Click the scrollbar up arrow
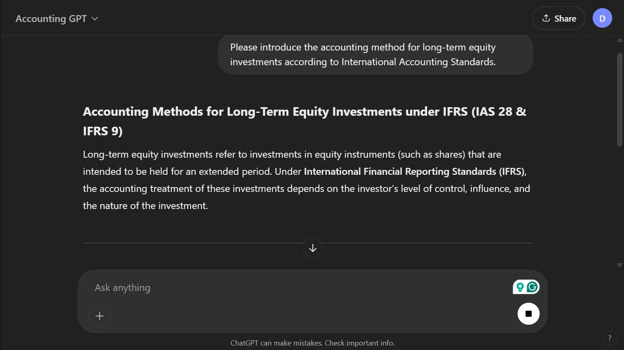 [620, 40]
